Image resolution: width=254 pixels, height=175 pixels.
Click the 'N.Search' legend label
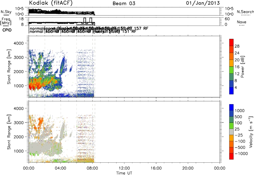tap(245, 12)
